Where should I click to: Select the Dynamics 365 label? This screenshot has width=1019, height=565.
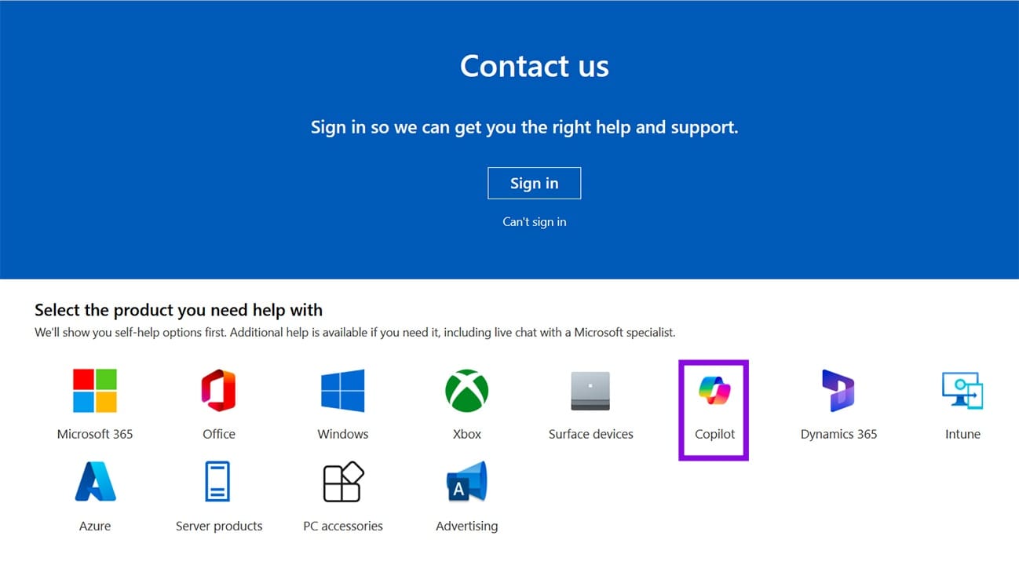[x=838, y=434]
